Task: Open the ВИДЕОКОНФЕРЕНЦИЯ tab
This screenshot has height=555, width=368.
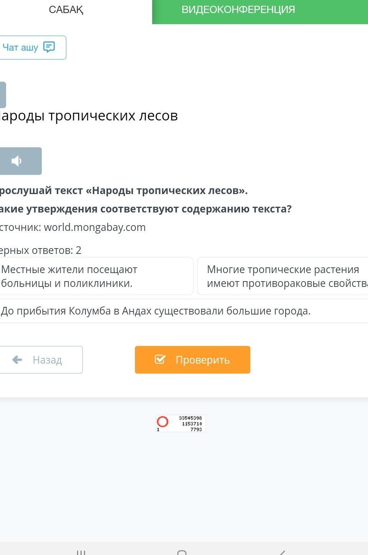Action: coord(238,10)
